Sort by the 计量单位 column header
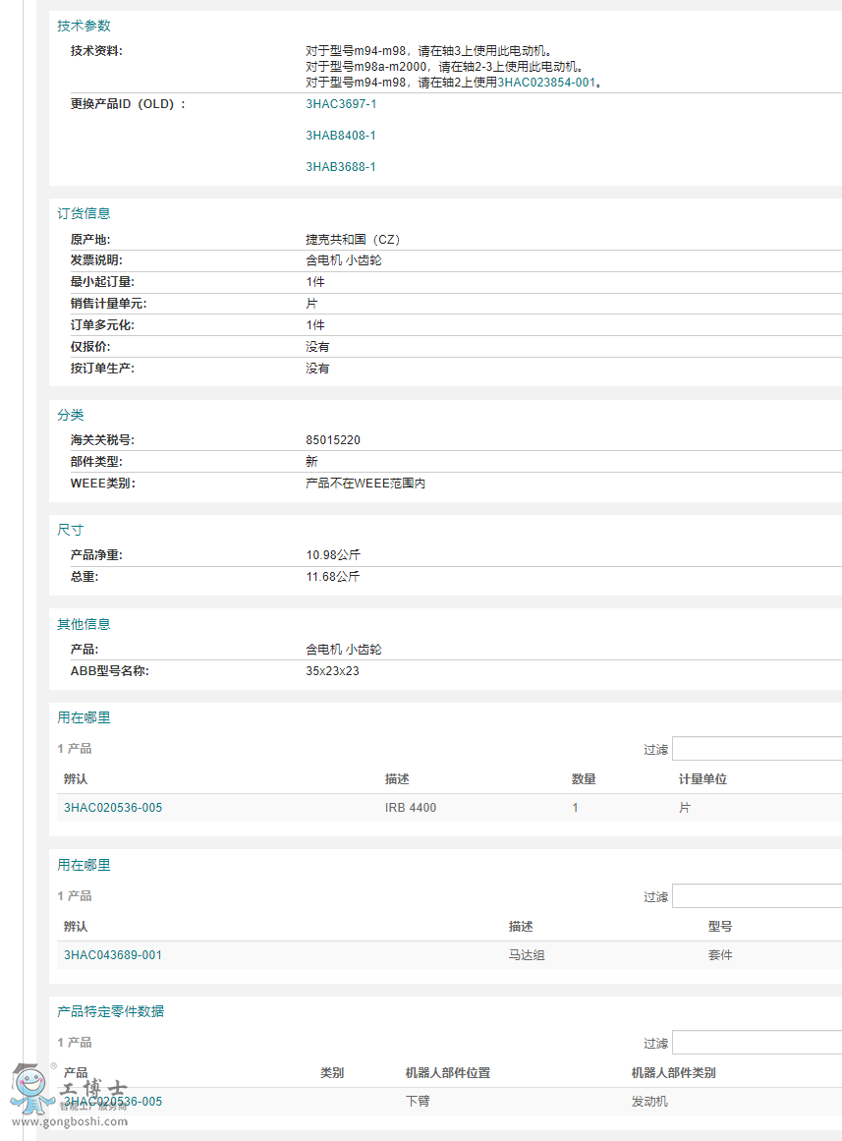The image size is (842, 1141). pos(702,779)
